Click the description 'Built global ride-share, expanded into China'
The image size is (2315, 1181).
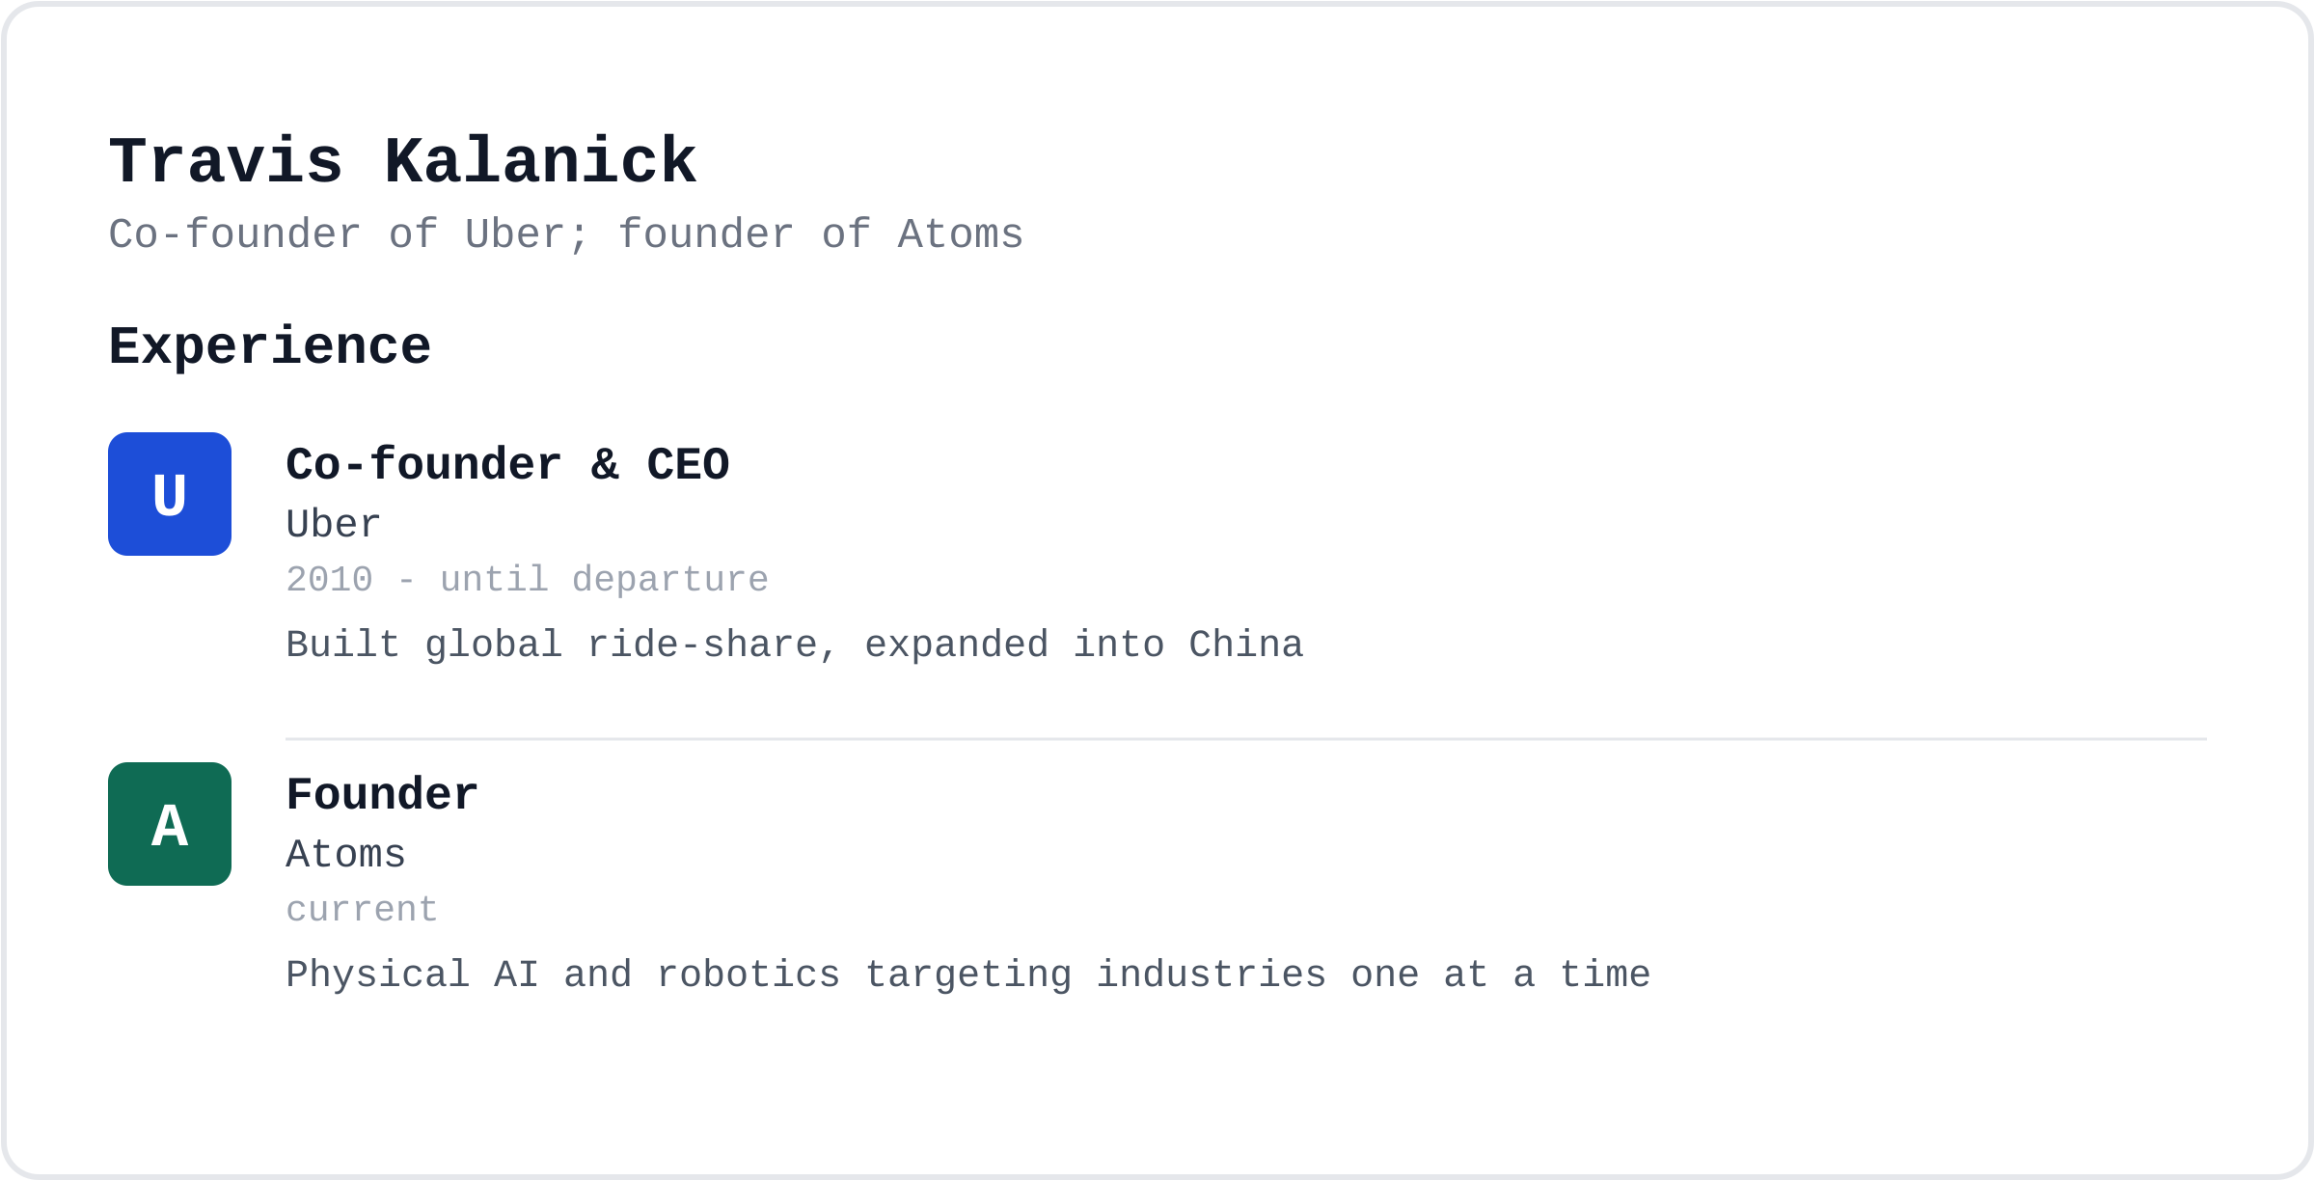click(795, 645)
